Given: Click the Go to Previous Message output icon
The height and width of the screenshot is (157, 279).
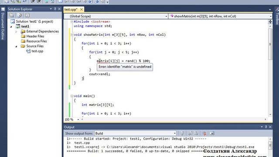Looking at the screenshot, I should (x=190, y=133).
